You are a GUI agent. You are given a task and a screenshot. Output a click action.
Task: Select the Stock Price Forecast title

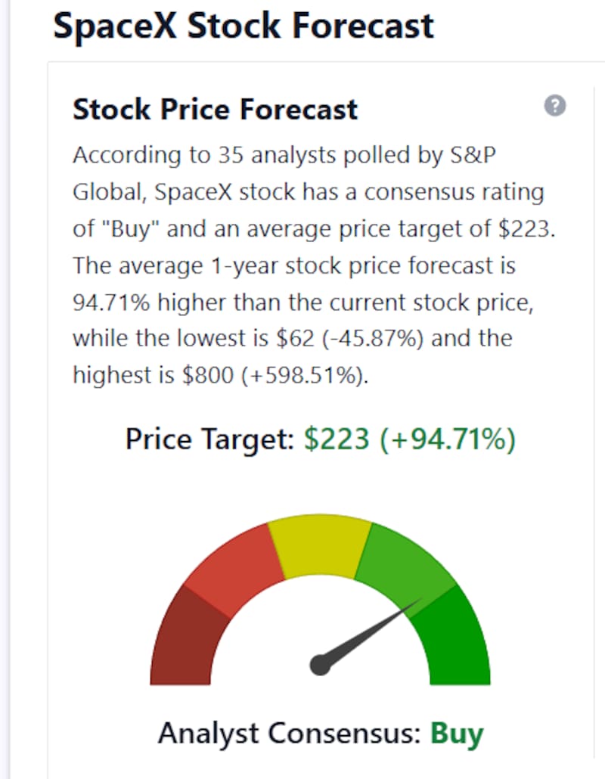215,110
